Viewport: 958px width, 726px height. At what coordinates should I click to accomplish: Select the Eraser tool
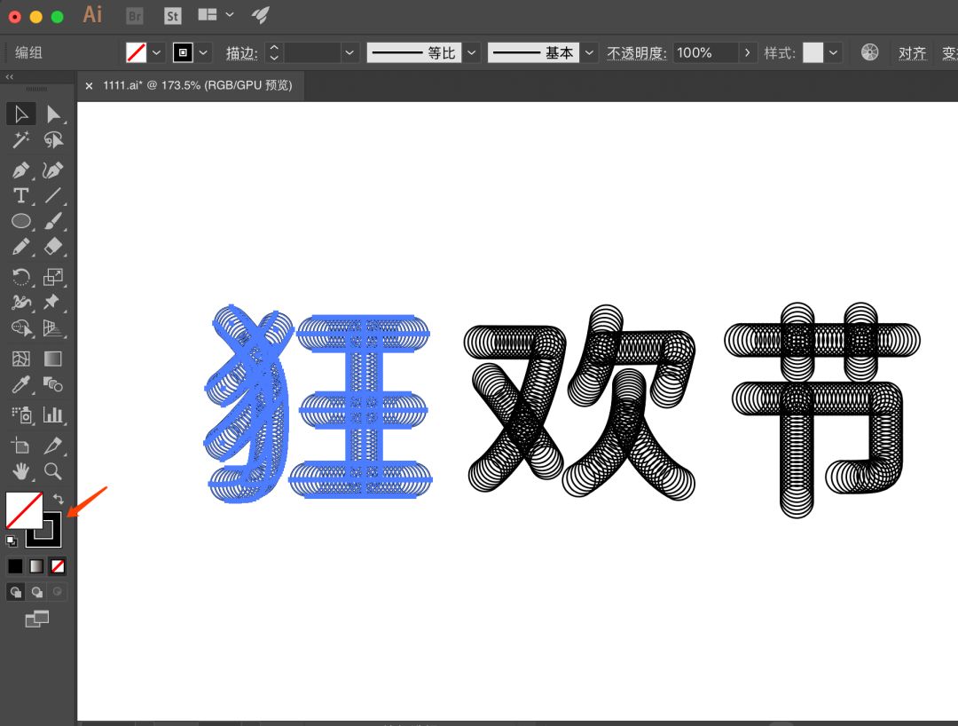point(55,246)
